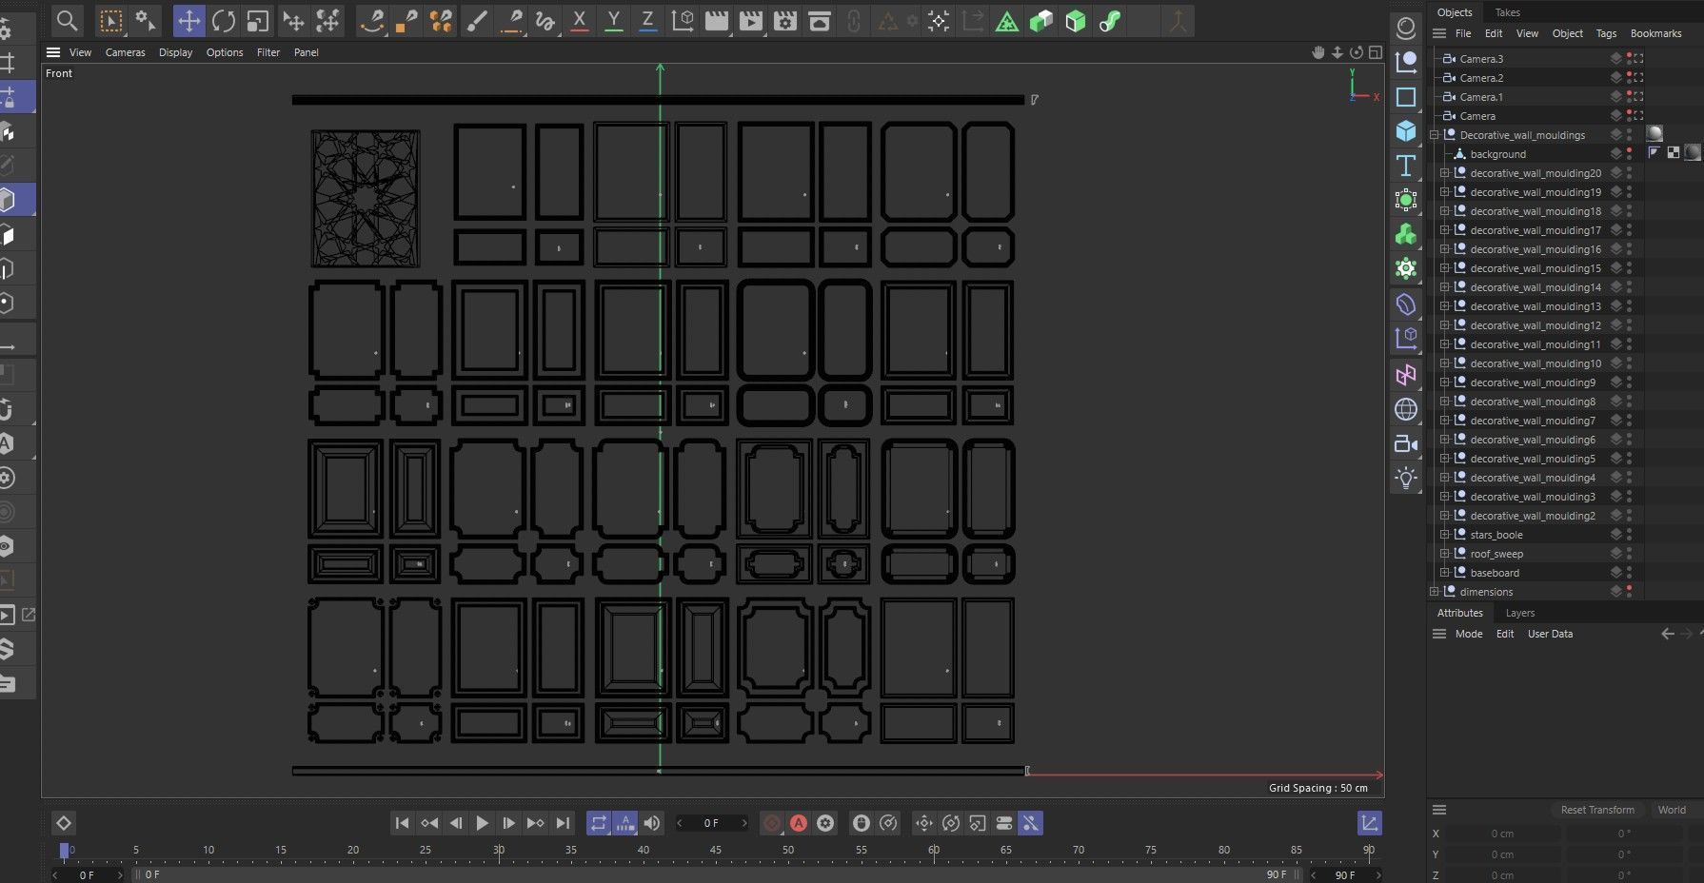Open the search magnifier in the top toolbar
The image size is (1704, 883).
pyautogui.click(x=67, y=20)
